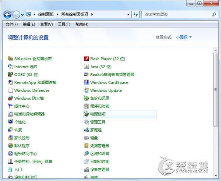Image resolution: width=221 pixels, height=181 pixels.
Task: Open the 小图标 view mode dropdown
Action: (x=184, y=37)
